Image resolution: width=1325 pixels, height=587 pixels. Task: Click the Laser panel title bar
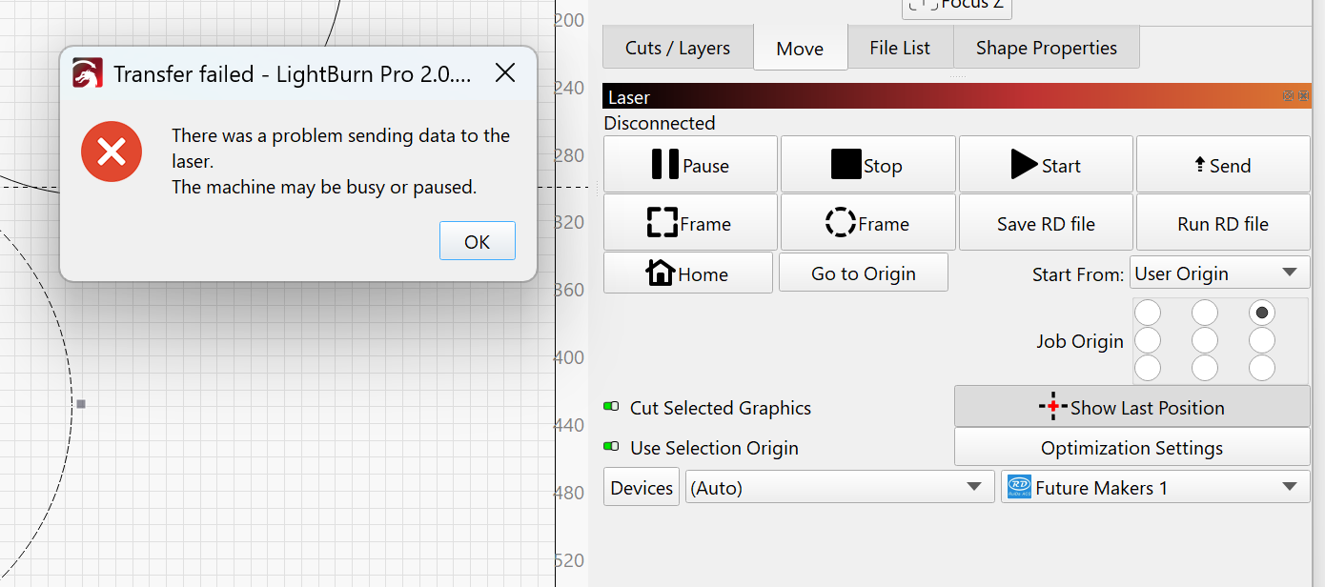tap(934, 97)
